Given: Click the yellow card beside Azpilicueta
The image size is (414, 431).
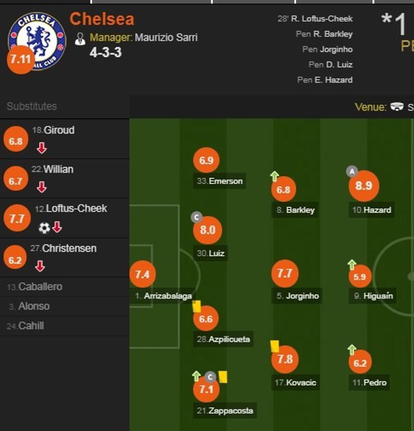Looking at the screenshot, I should click(x=197, y=306).
